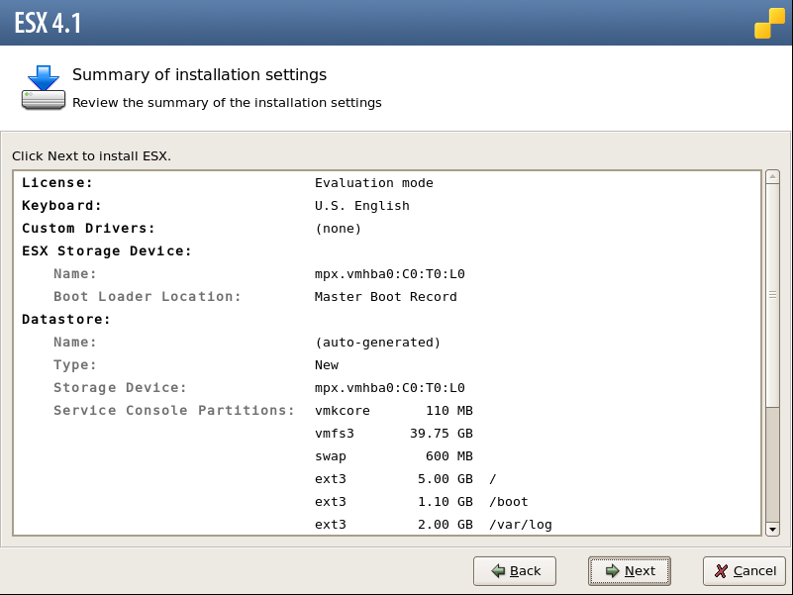Click "ext3" in the 5.00 GB row
The height and width of the screenshot is (595, 793).
point(331,478)
